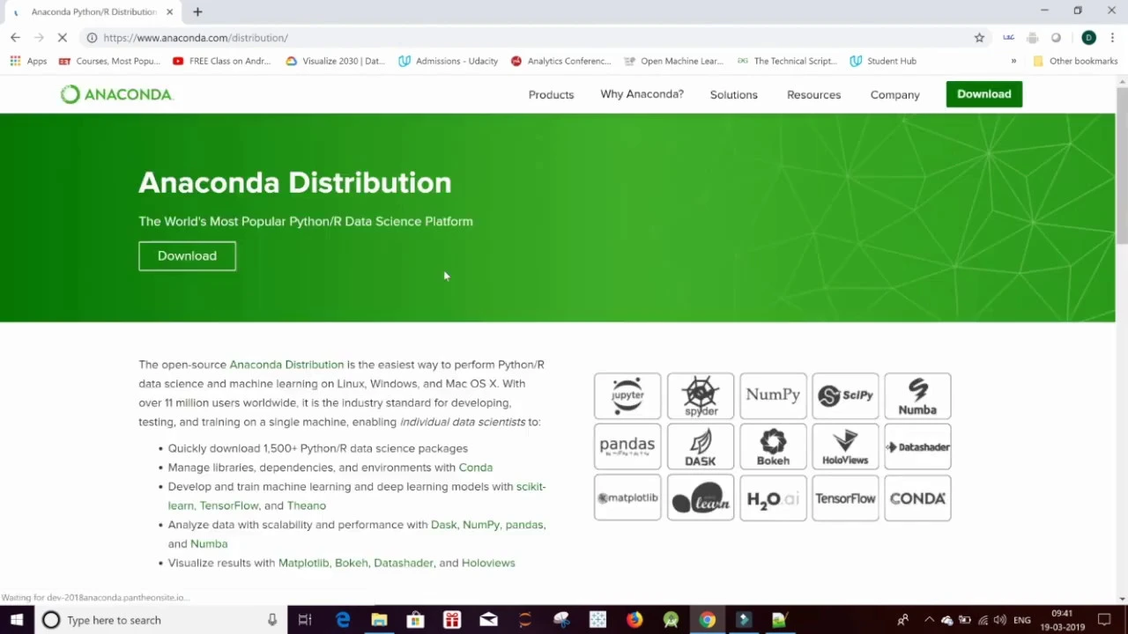1128x634 pixels.
Task: Open Why Anaconda? menu
Action: point(642,94)
